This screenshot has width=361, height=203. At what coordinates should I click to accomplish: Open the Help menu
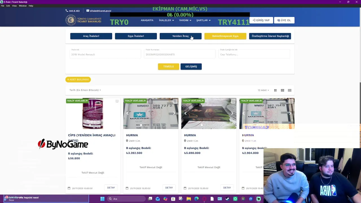click(x=31, y=6)
